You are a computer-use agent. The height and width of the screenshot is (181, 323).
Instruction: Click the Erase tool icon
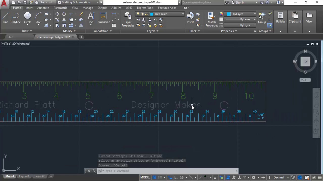(81, 14)
